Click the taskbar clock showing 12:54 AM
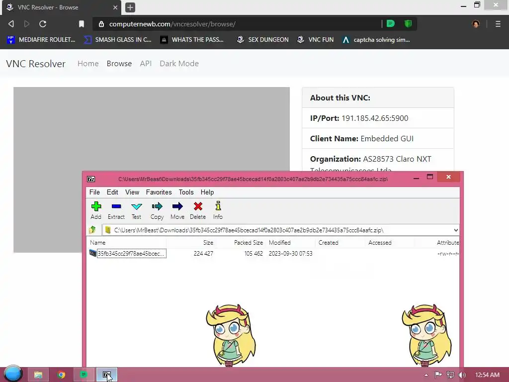509x382 pixels. (x=487, y=375)
